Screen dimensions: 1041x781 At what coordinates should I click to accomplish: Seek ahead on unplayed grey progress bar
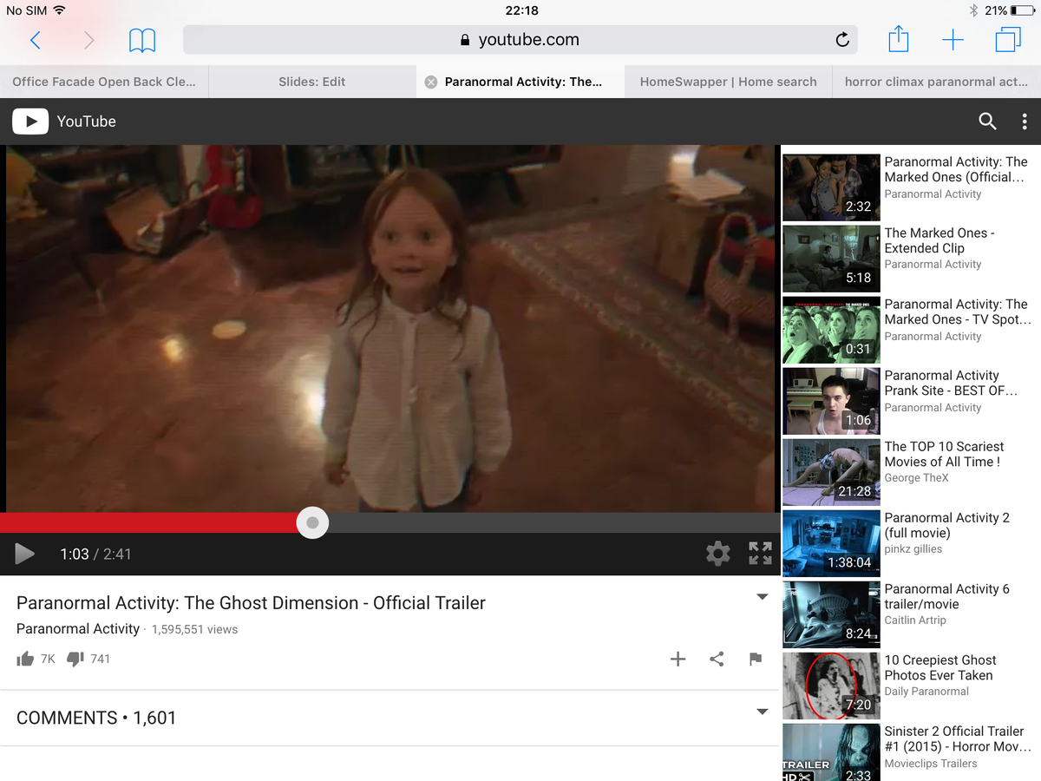[x=553, y=522]
